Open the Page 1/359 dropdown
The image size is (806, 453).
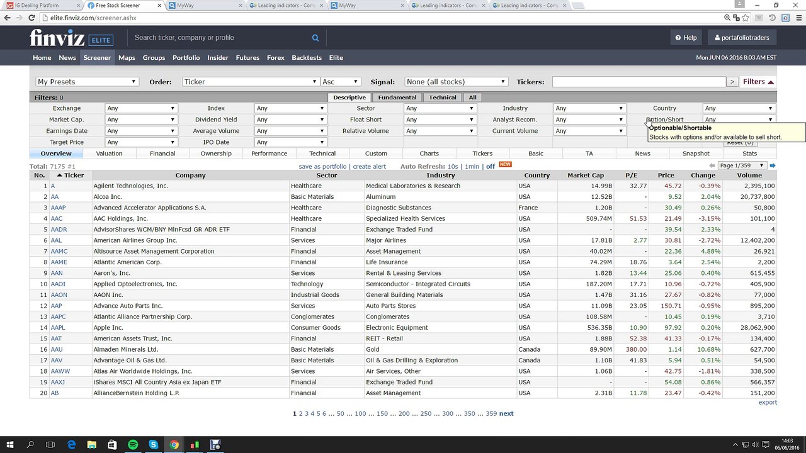pyautogui.click(x=742, y=165)
